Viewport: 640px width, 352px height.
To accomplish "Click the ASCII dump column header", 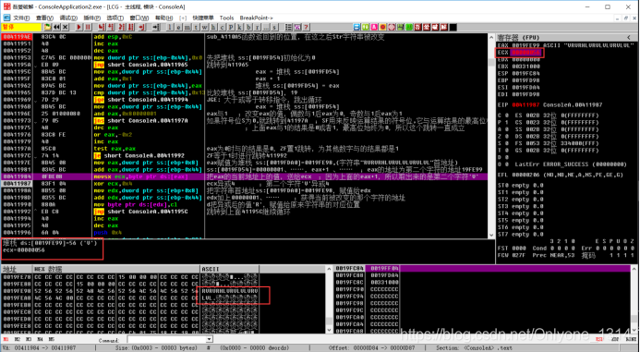I will point(229,269).
